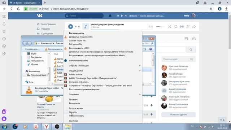Open browser tab list sidebar icon
The image size is (231, 130).
(x=4, y=3)
